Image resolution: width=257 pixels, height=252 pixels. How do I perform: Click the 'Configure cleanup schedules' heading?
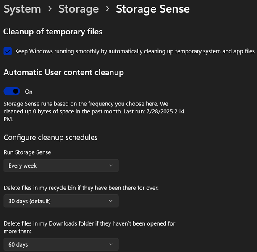click(50, 137)
